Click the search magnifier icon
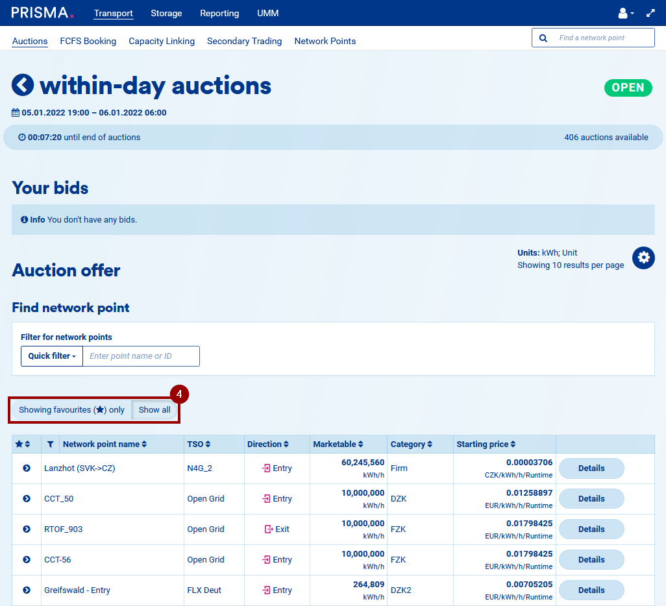Viewport: 666px width, 606px height. pyautogui.click(x=543, y=38)
